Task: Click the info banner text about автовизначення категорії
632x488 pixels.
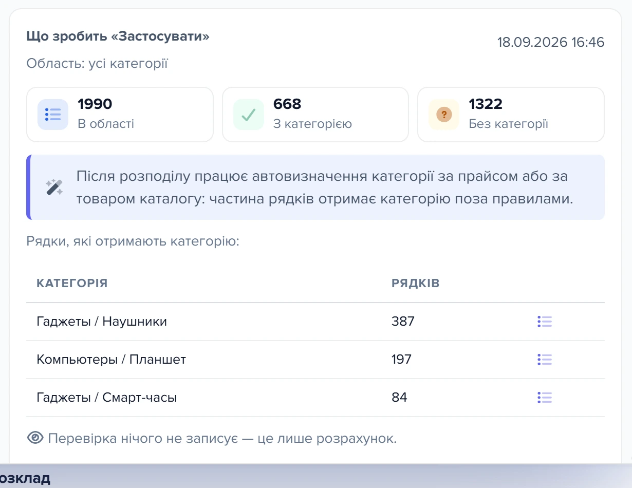Action: 325,187
